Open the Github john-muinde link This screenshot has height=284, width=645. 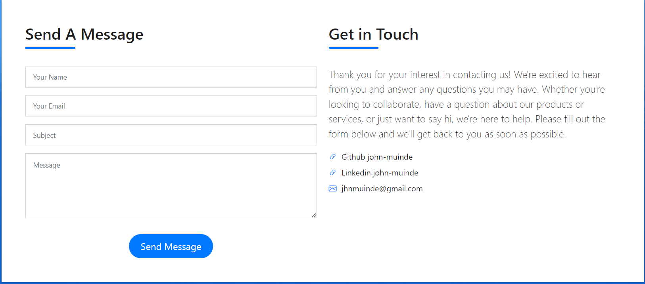[377, 157]
